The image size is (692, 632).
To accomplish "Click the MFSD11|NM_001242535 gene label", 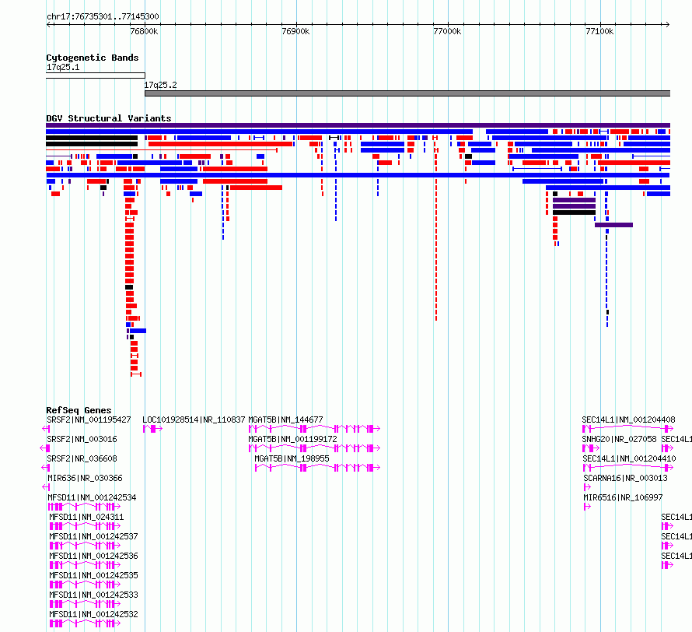I will click(x=93, y=575).
